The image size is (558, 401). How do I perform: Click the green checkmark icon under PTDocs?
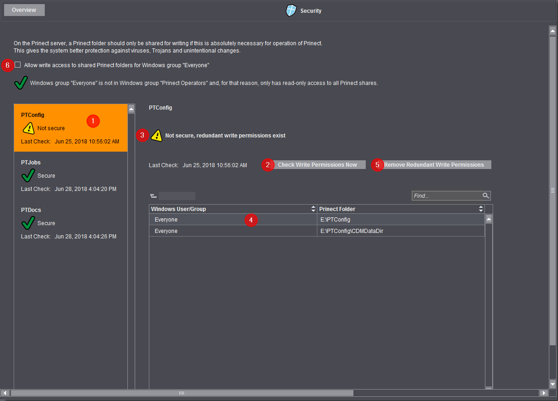coord(28,223)
